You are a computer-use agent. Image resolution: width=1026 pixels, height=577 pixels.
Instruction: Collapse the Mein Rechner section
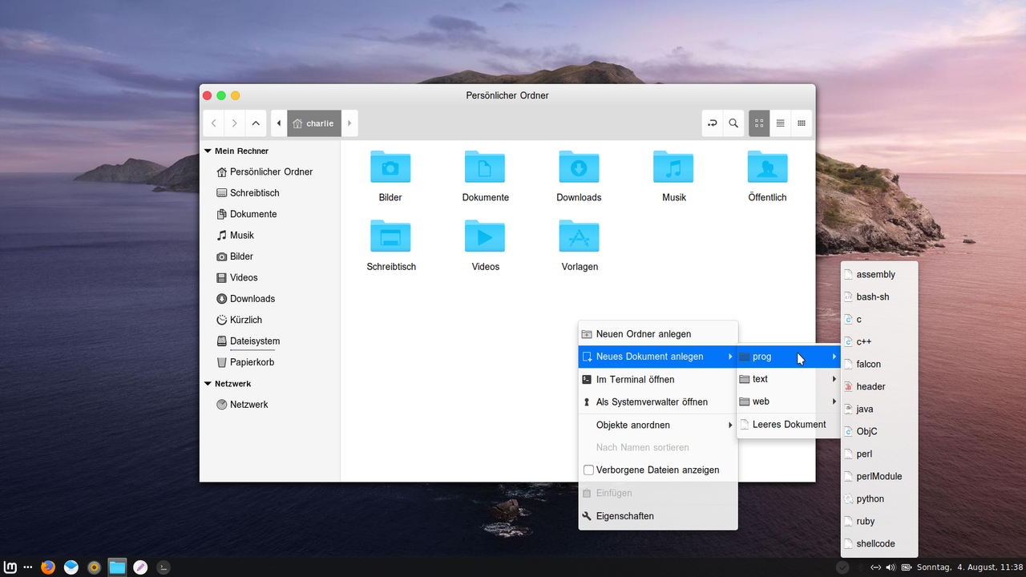[x=208, y=151]
